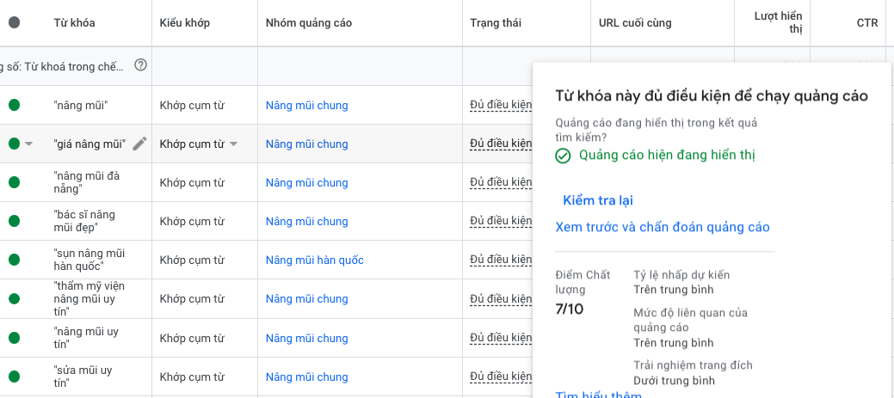Click green status dot for "nâng mũi" keyword
Image resolution: width=894 pixels, height=398 pixels.
pyautogui.click(x=14, y=105)
